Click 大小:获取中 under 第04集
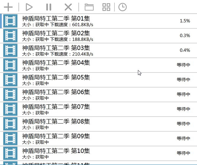This screenshot has width=197, height=165. 35,69
